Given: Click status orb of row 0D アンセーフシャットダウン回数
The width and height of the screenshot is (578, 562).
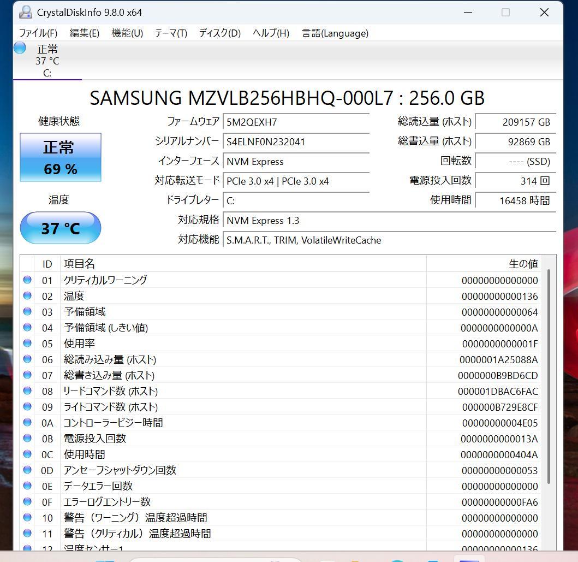Looking at the screenshot, I should click(x=27, y=470).
